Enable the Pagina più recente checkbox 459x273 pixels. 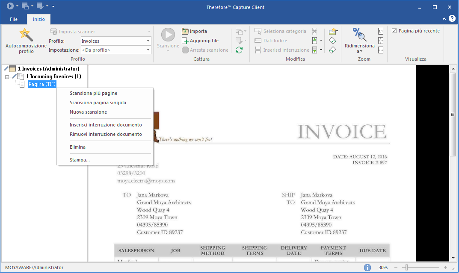(394, 30)
